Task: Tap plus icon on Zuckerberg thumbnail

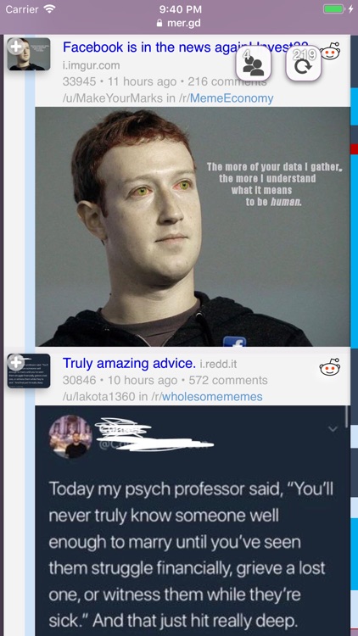Action: 16,47
